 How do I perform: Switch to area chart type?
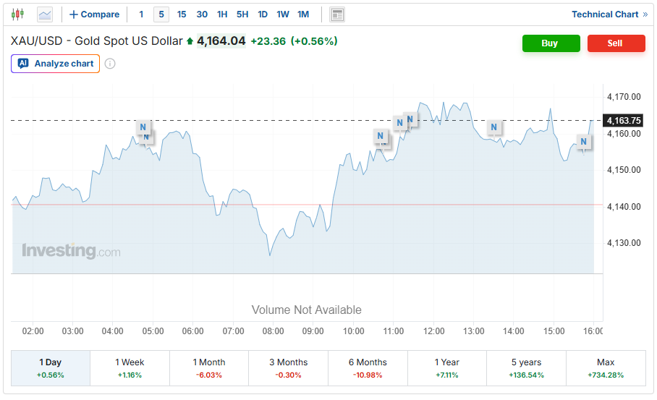(44, 14)
